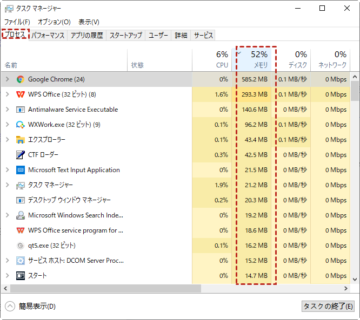Switch to the 詳細 tab

pos(181,35)
